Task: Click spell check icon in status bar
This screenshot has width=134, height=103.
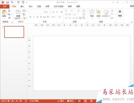Action: point(26,101)
